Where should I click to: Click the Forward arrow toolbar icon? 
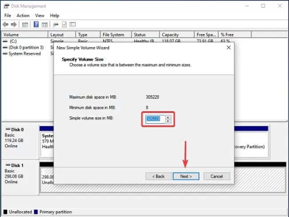[14, 24]
